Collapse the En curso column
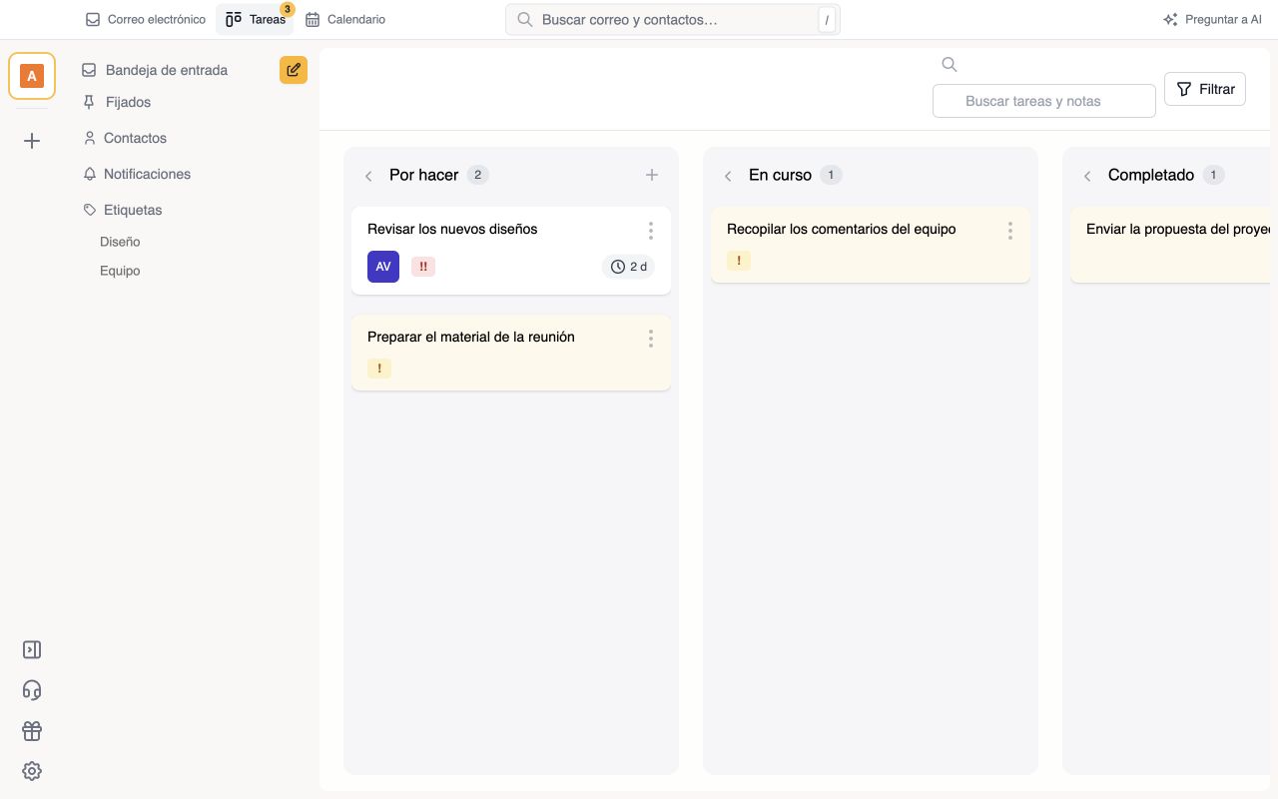 [x=728, y=176]
